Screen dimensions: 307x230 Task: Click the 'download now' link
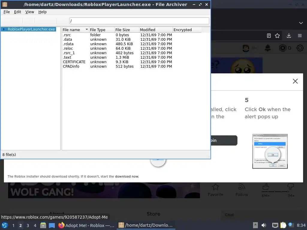127,176
